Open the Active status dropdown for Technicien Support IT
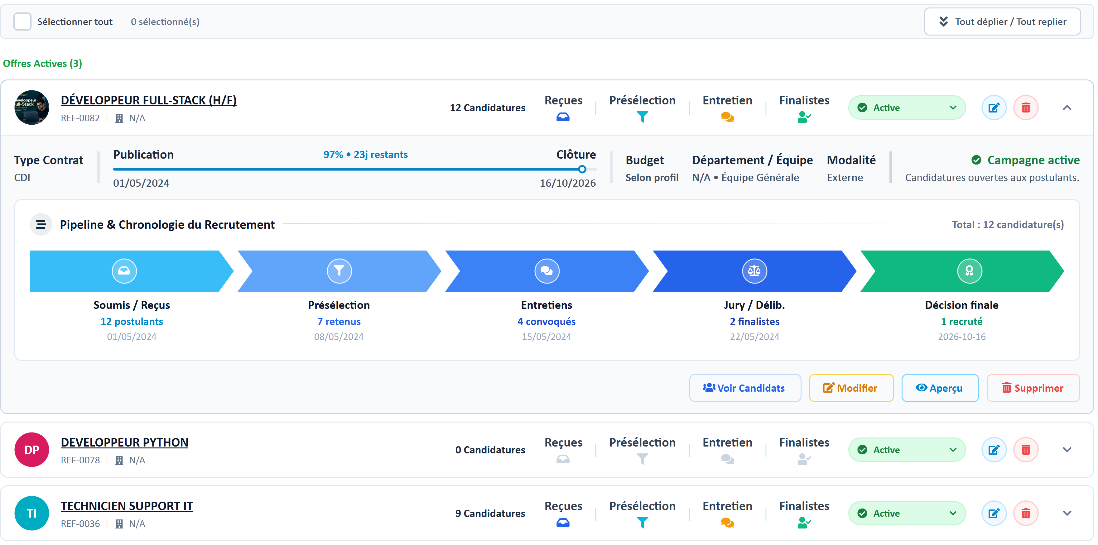 pos(907,514)
